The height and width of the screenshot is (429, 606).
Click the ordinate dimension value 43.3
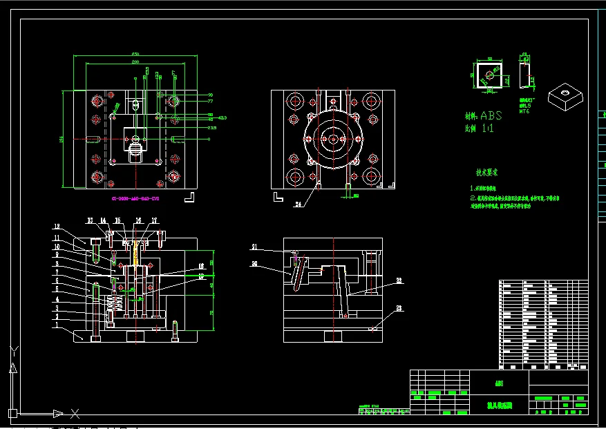(222, 117)
